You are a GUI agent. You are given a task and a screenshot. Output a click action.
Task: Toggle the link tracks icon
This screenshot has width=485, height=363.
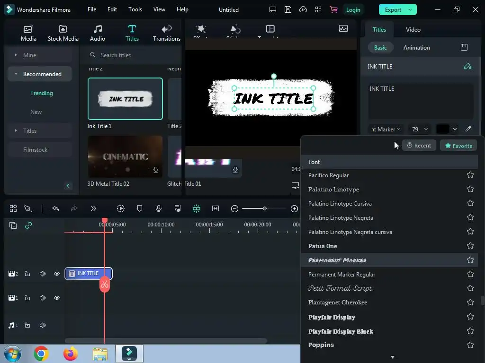tap(28, 225)
